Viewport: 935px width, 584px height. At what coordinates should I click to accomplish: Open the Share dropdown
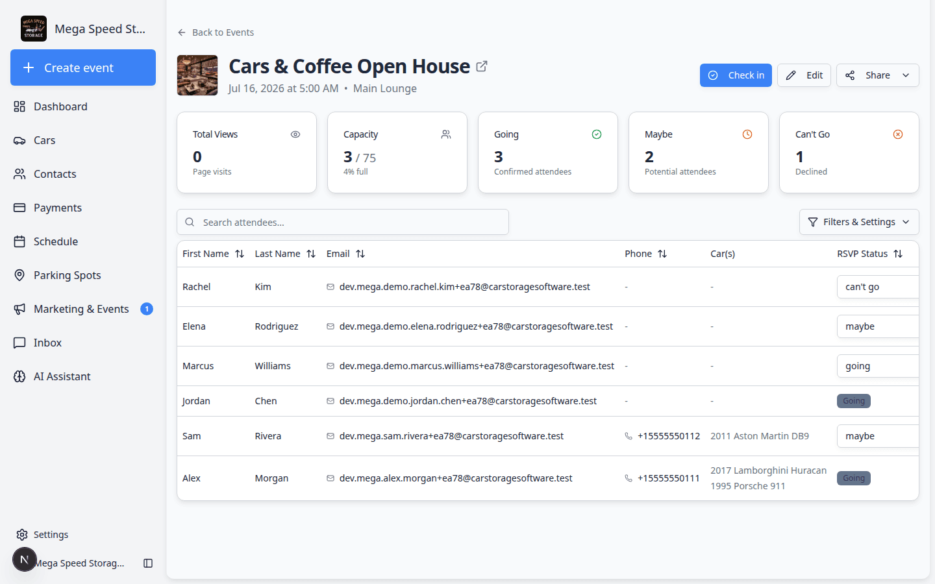[878, 75]
